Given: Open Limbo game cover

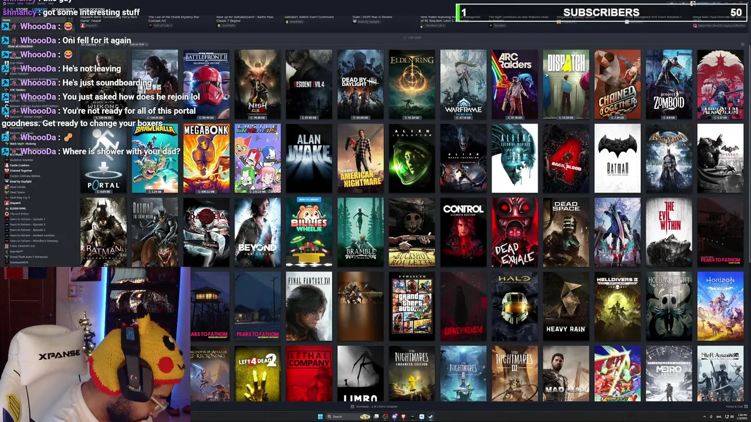Looking at the screenshot, I should click(360, 374).
